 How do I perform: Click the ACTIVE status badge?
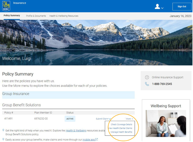click(70, 119)
